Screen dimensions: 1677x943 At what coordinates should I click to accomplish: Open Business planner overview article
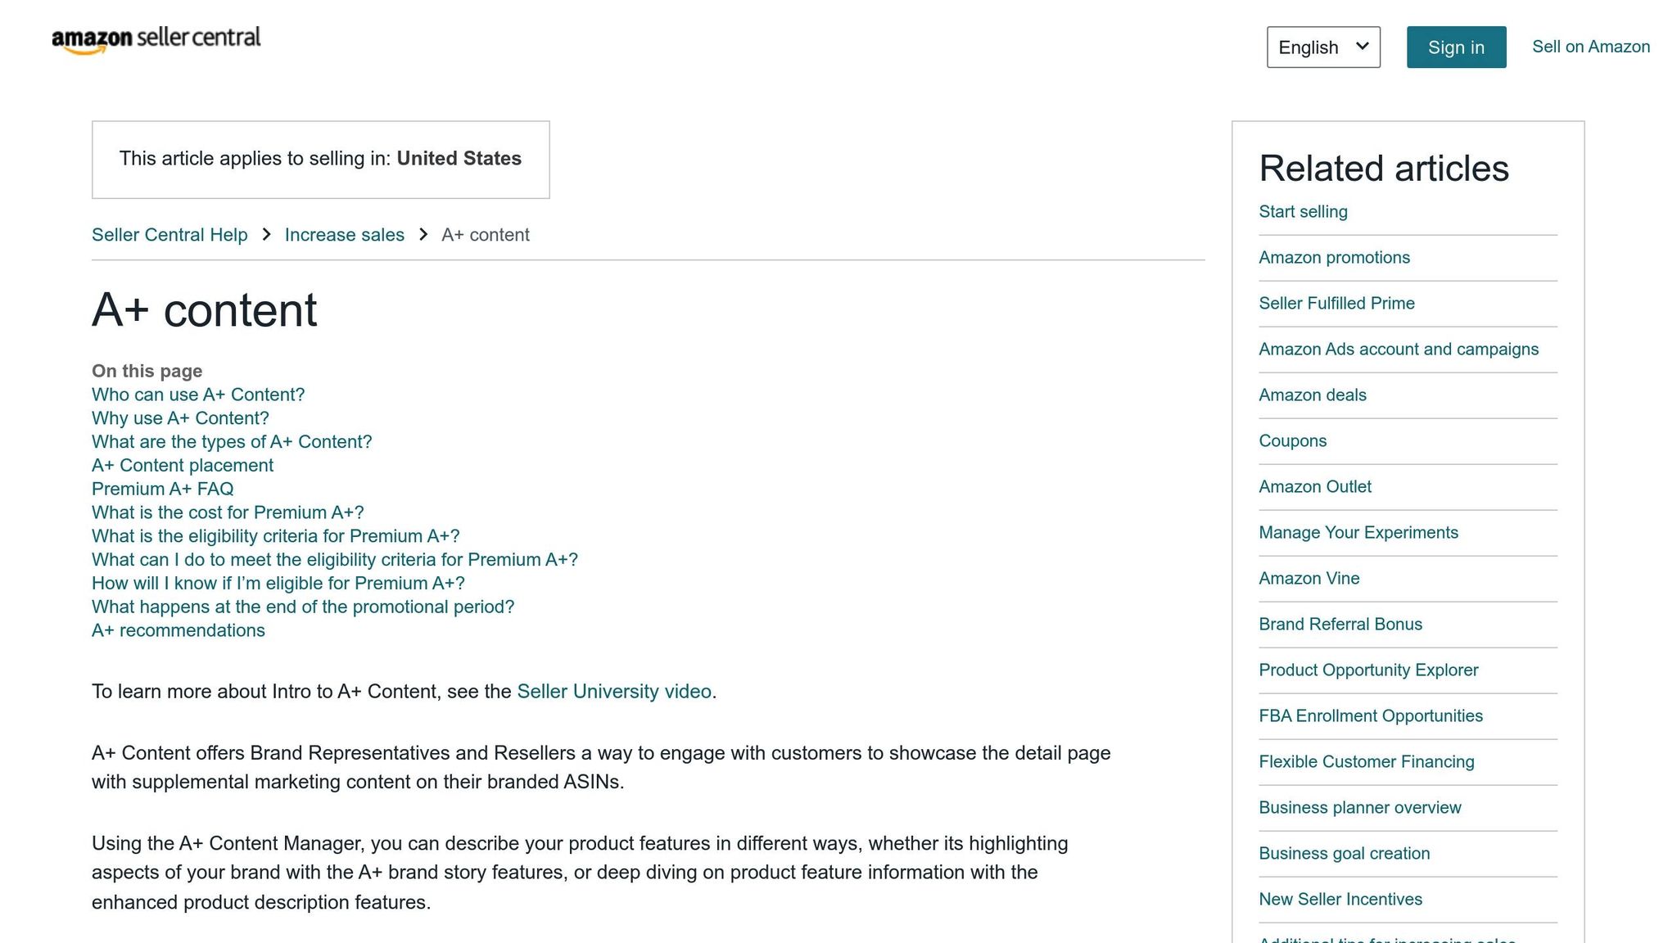1359,808
